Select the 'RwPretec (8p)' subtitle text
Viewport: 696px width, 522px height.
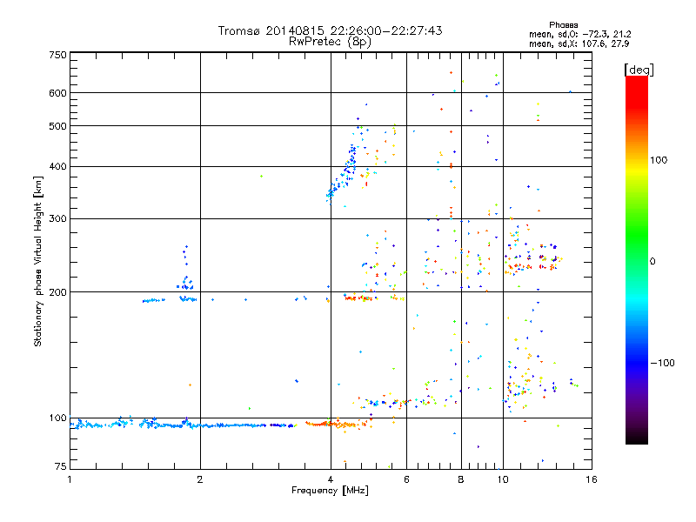click(330, 42)
